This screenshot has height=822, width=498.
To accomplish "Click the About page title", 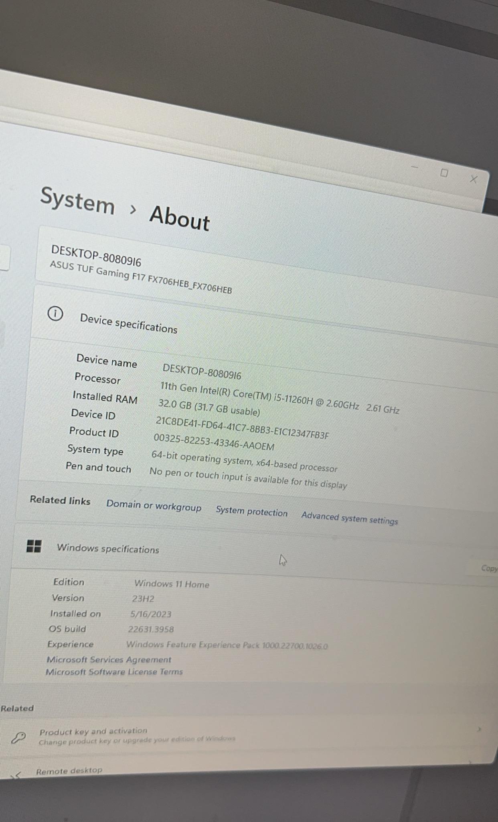I will click(179, 218).
